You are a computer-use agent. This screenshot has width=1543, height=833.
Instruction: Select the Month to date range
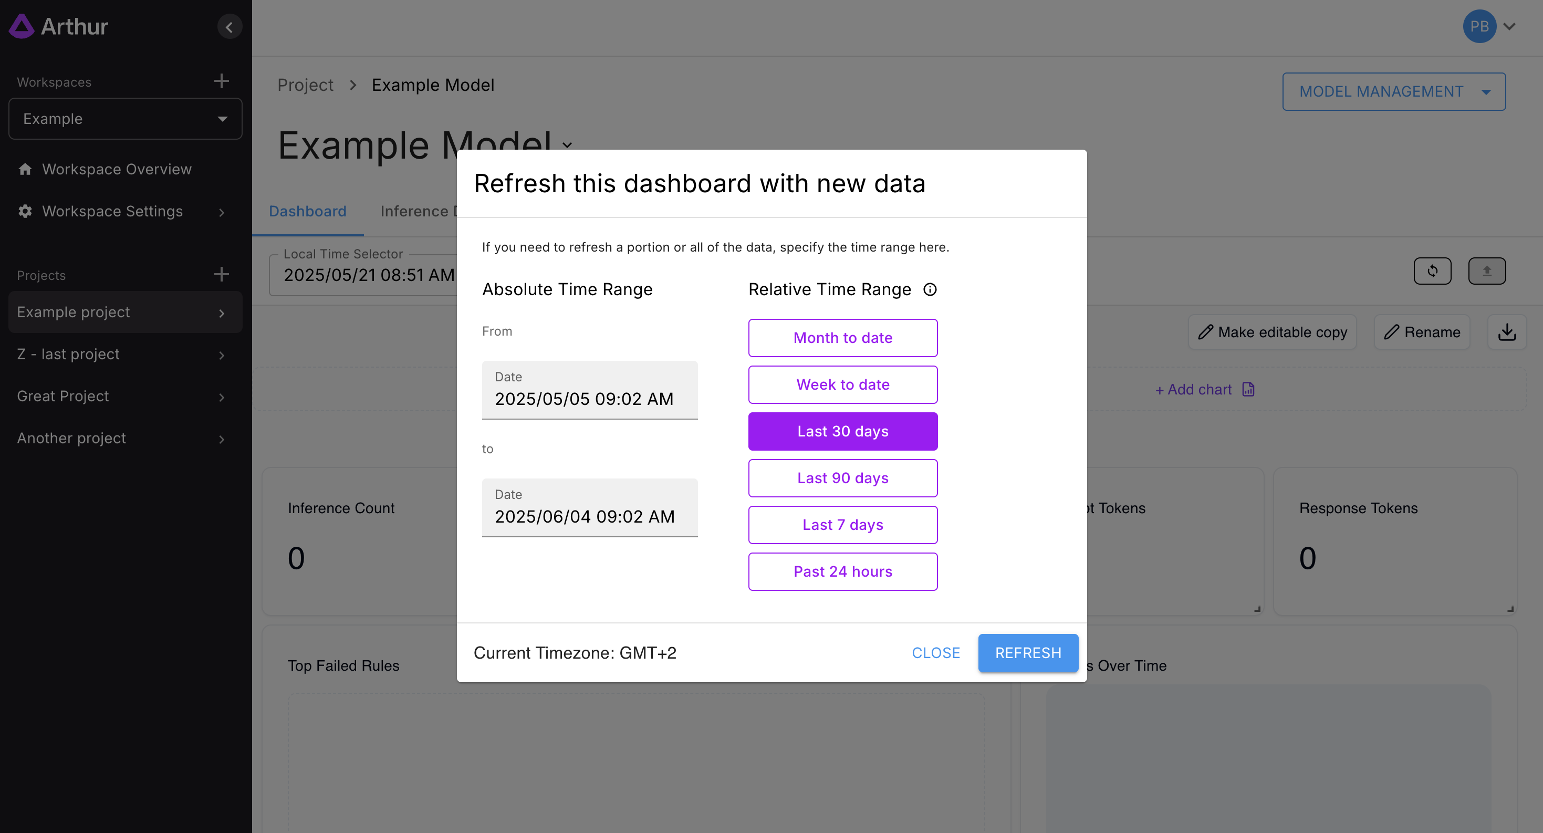[x=842, y=338]
